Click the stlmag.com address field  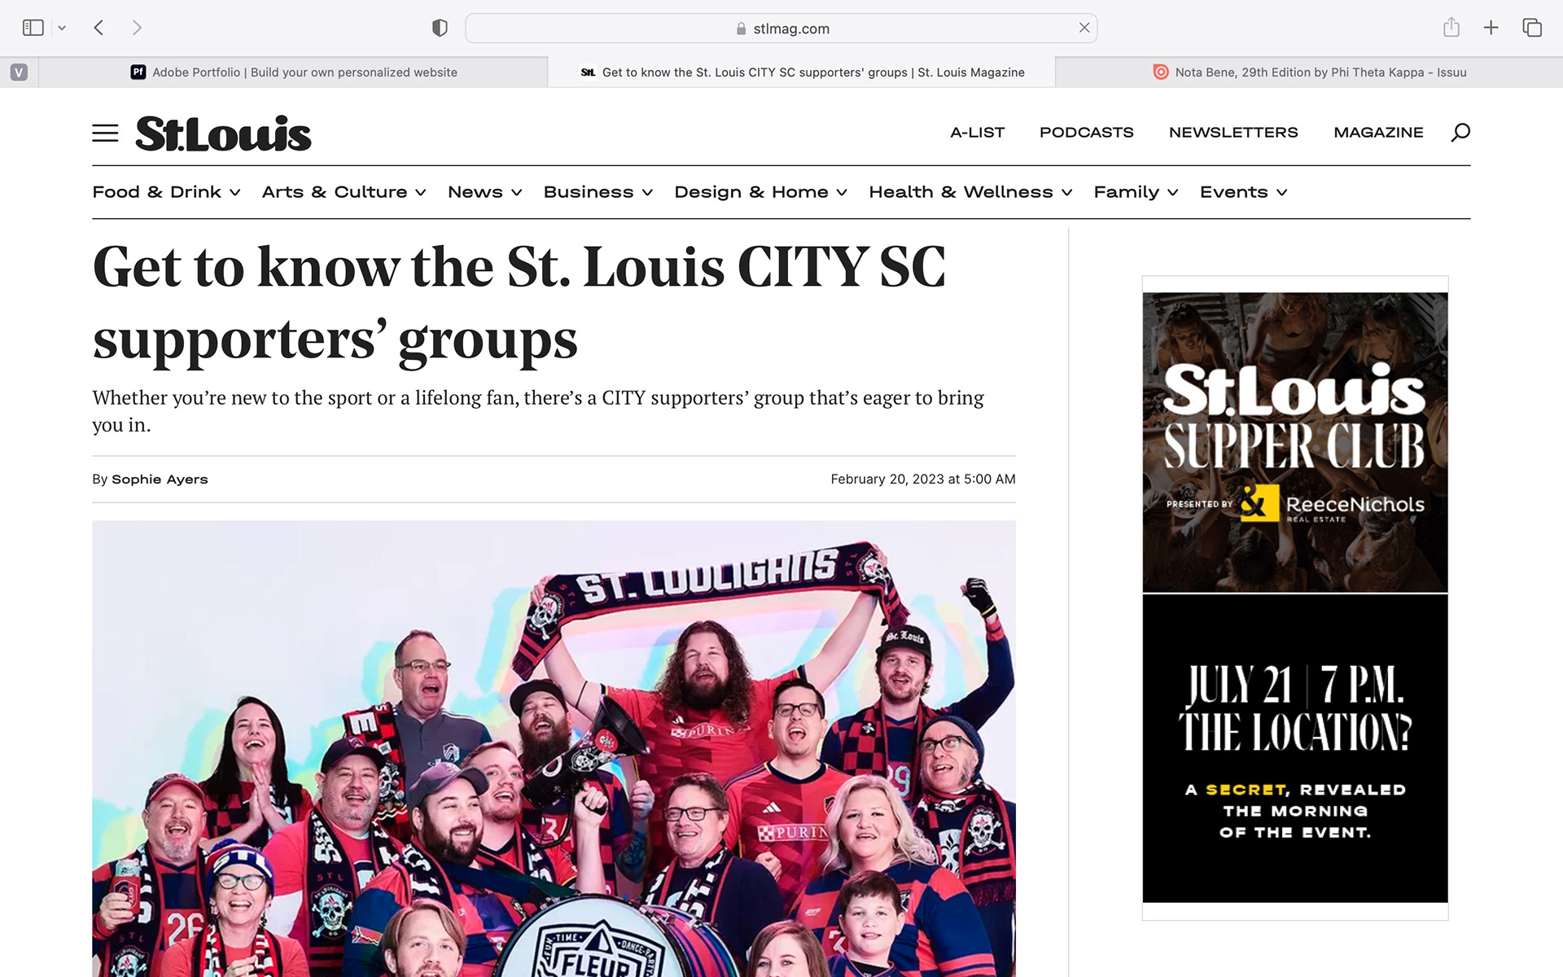[781, 28]
